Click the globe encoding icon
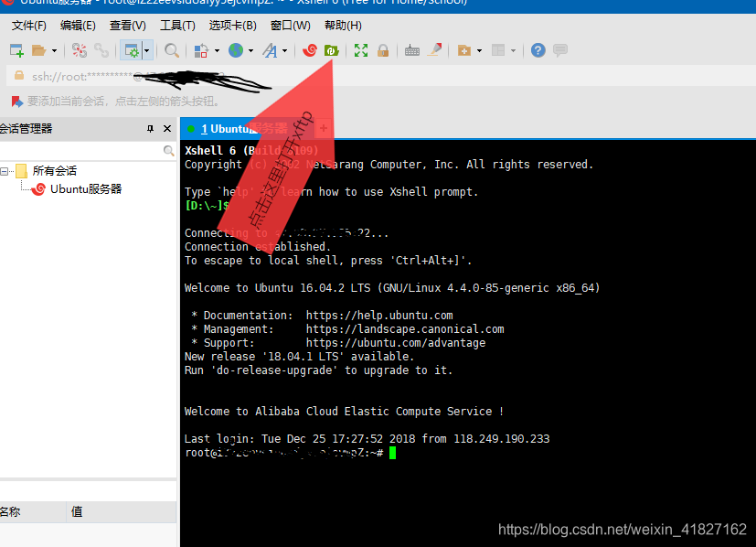Image resolution: width=756 pixels, height=547 pixels. click(x=236, y=50)
